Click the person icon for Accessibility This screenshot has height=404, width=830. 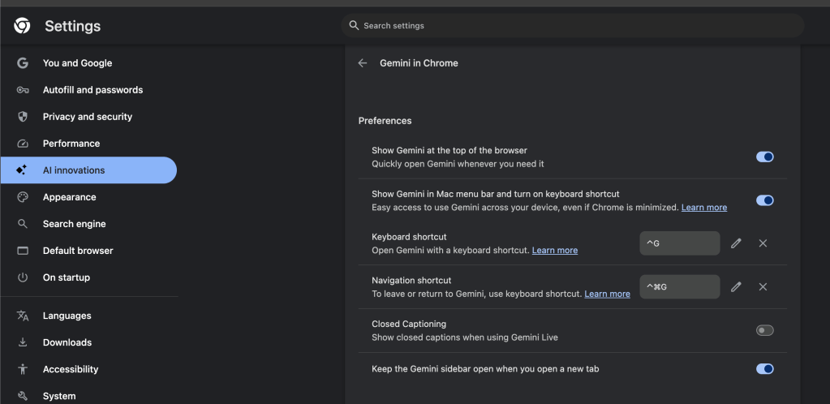pos(22,369)
